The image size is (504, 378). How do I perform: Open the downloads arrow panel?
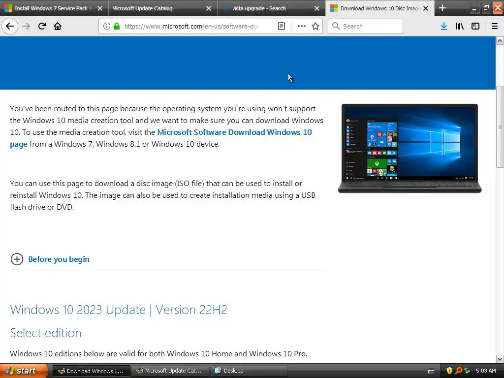(x=444, y=26)
